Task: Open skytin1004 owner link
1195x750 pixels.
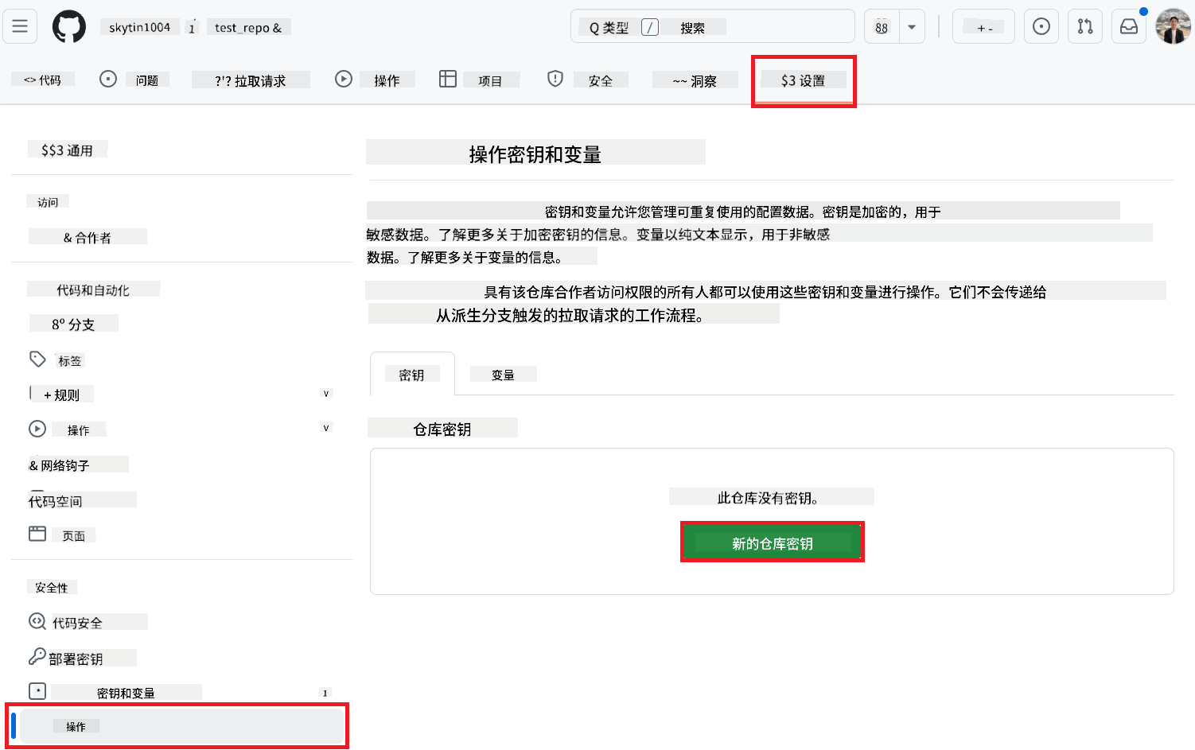Action: (x=140, y=27)
